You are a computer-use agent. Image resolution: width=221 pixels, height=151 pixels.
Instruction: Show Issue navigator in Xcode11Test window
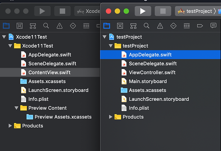[x=60, y=26]
